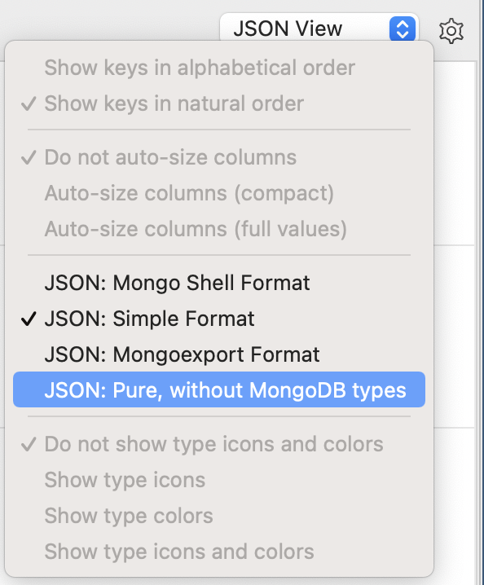Pick JSON: Mongoexport Format
484x585 pixels.
pyautogui.click(x=219, y=354)
